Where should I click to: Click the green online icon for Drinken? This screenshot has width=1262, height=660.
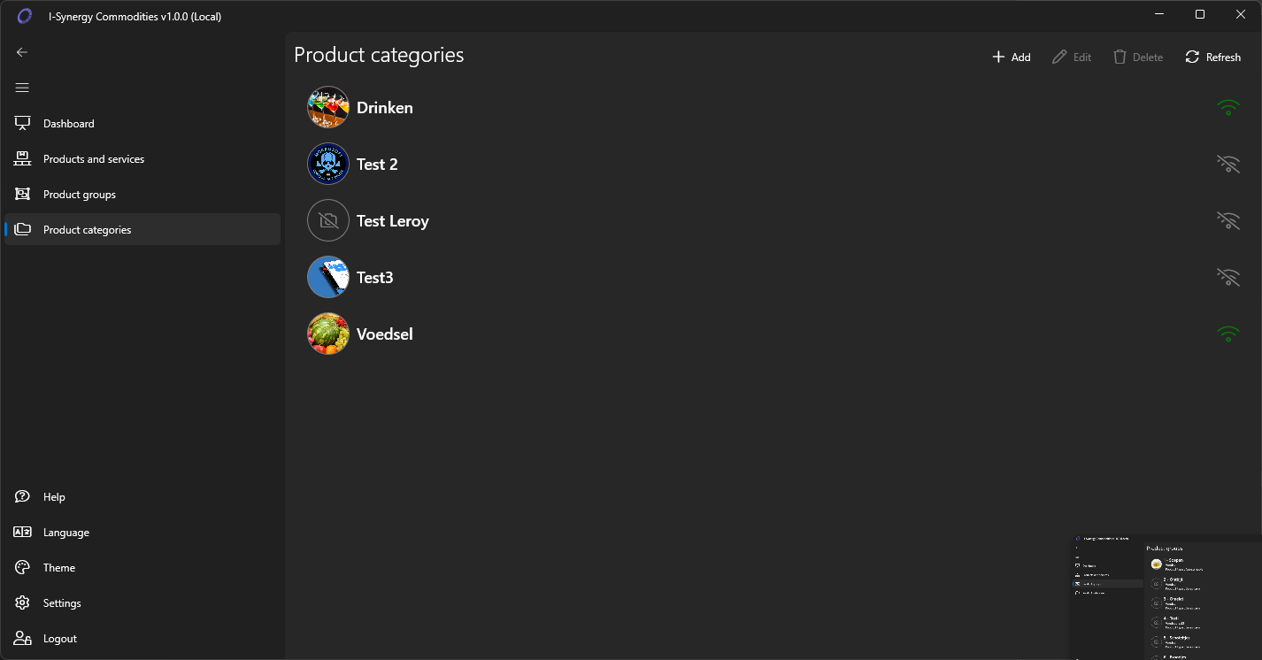coord(1227,108)
